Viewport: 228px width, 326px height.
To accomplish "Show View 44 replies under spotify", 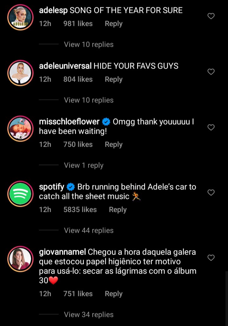I will 89,231.
